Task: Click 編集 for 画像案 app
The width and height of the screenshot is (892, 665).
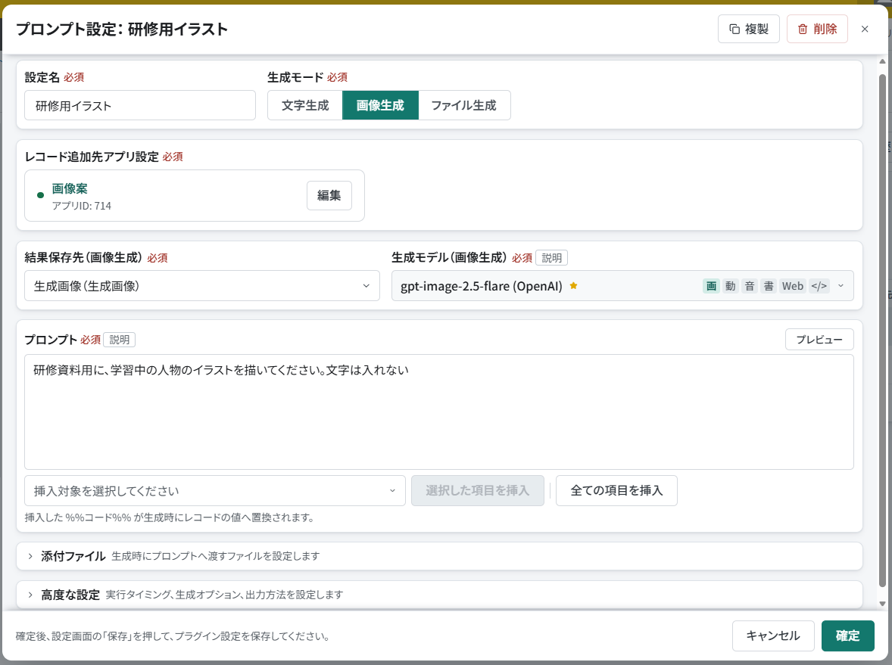Action: (329, 195)
